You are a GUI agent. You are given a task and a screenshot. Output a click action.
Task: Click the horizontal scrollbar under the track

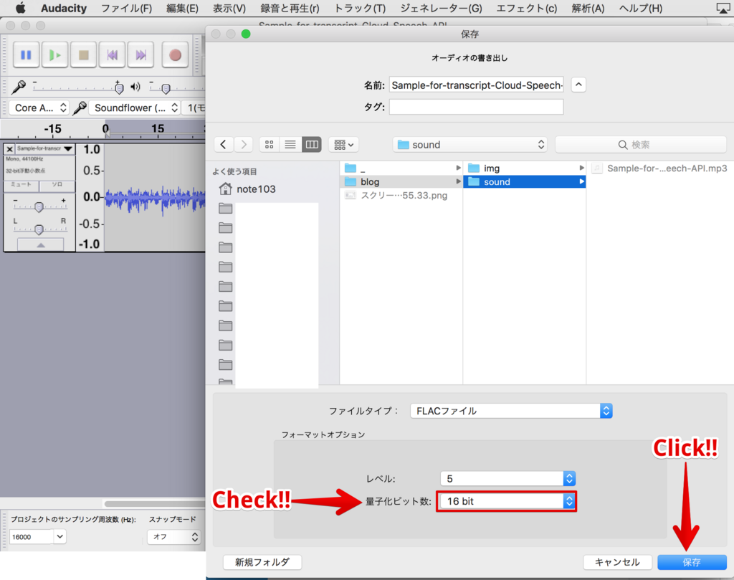tap(155, 504)
